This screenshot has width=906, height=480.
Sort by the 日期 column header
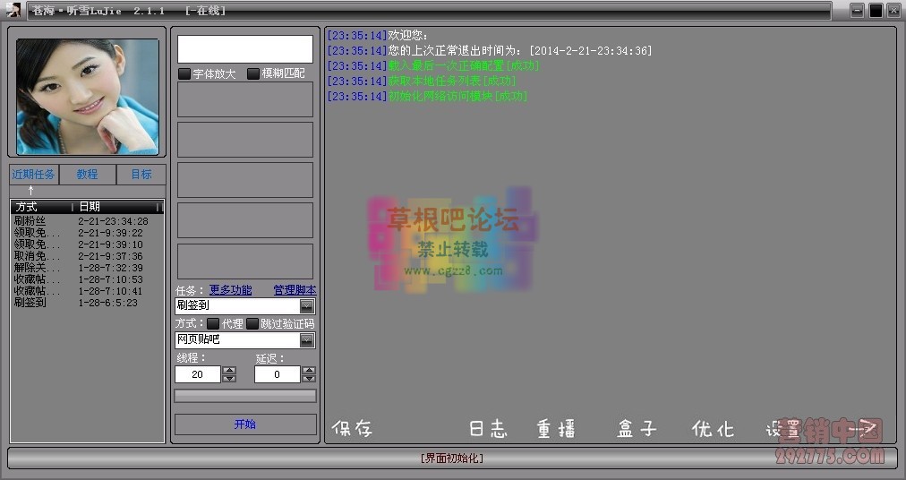pyautogui.click(x=118, y=207)
